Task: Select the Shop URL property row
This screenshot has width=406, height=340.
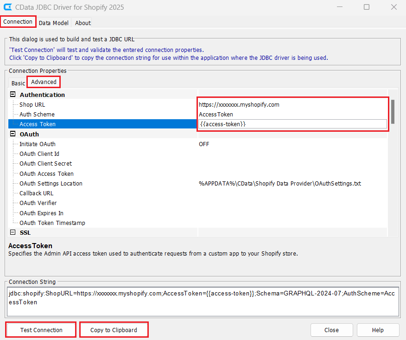Action: click(32, 104)
